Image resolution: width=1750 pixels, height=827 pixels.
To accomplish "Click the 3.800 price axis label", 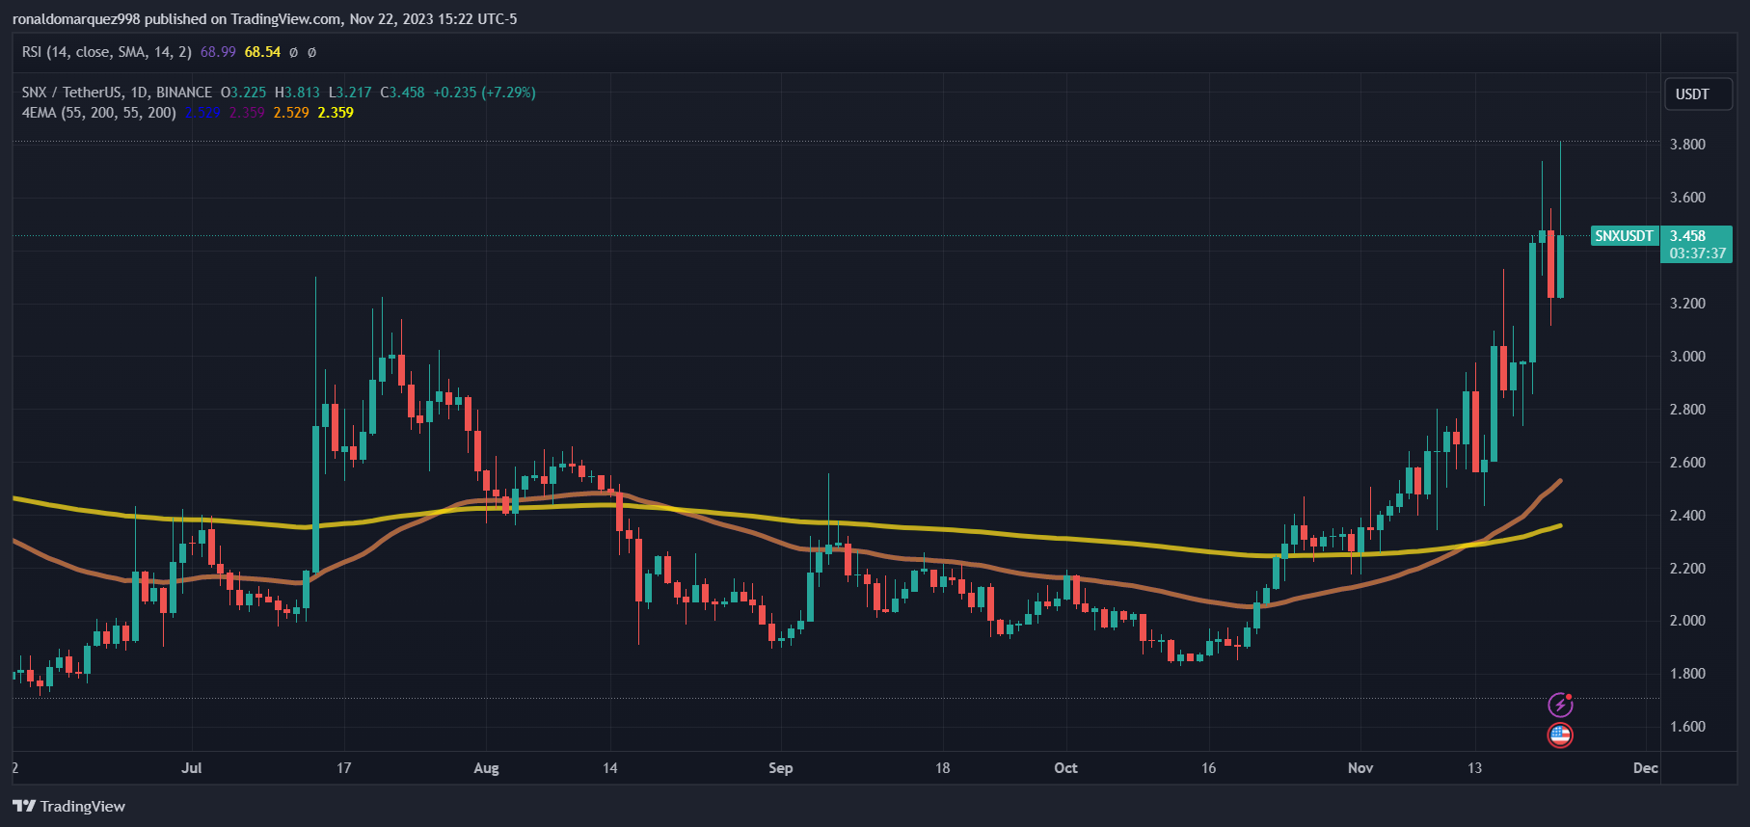I will click(x=1687, y=145).
